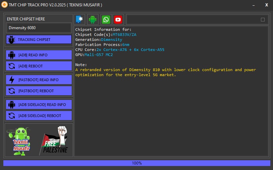Click the refresh icon beside [ADB] REBOOT
This screenshot has width=273, height=170.
[12, 66]
